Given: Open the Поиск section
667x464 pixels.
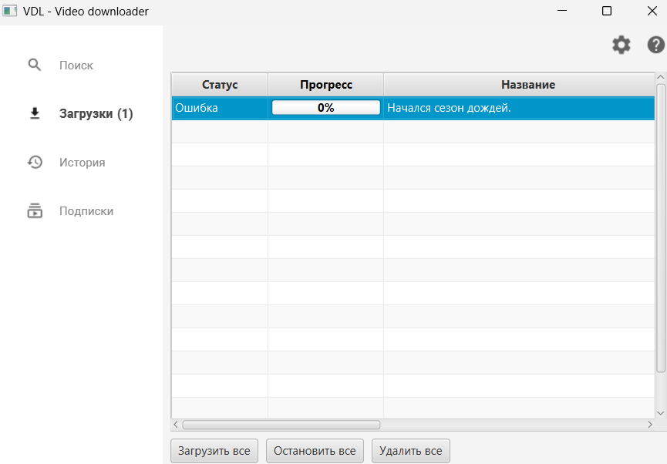Looking at the screenshot, I should [76, 66].
